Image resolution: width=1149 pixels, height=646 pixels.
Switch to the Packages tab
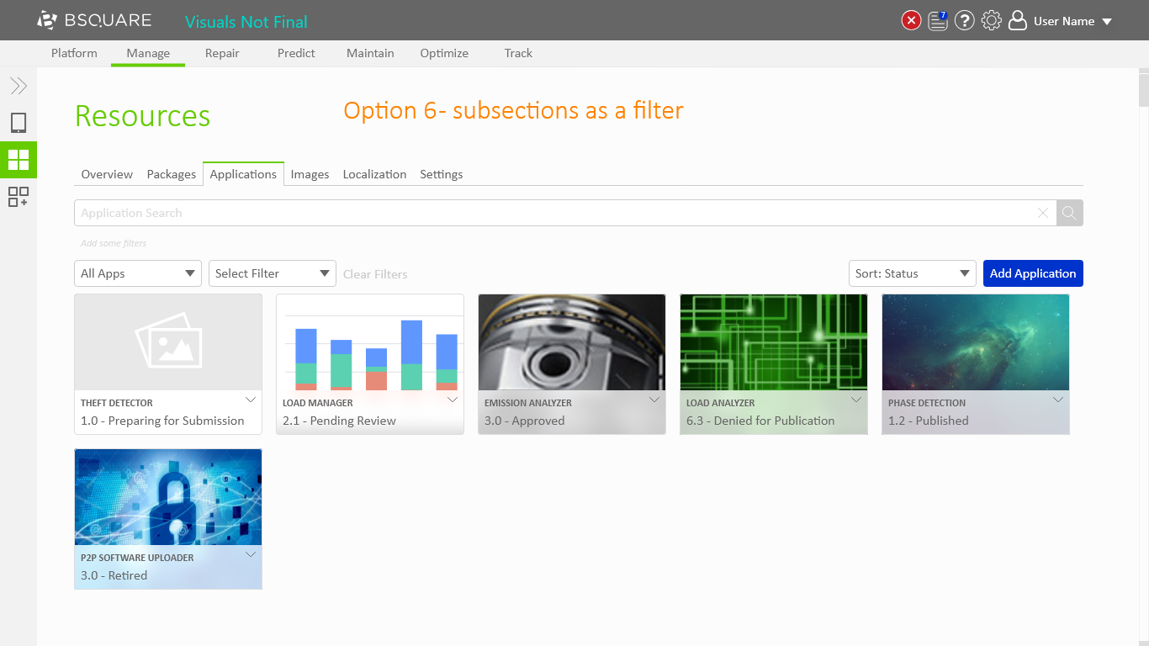[x=171, y=174]
